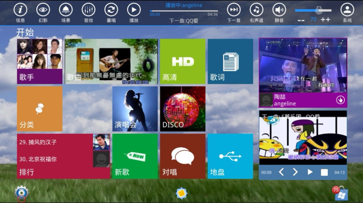Open the 排行 ranking tile

point(63,157)
